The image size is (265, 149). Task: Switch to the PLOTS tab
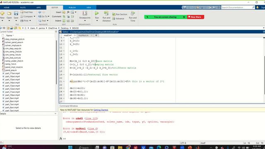(x=23, y=7)
